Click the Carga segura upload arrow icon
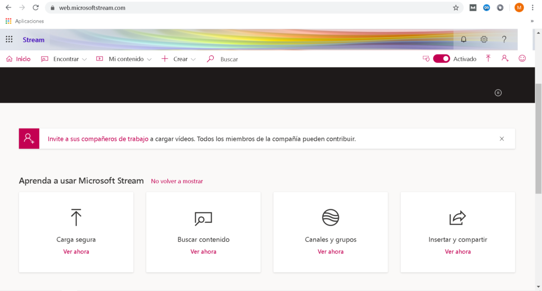This screenshot has height=291, width=542. tap(76, 217)
